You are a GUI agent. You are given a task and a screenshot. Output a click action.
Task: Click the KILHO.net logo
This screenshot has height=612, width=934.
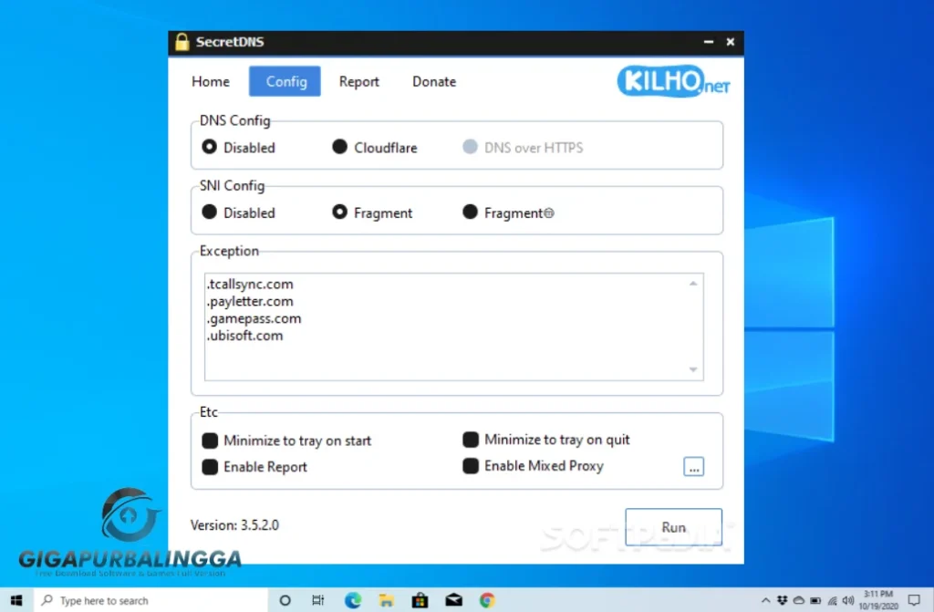(x=673, y=82)
